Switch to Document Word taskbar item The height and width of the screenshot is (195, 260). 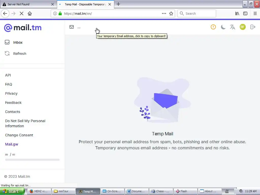(136, 191)
